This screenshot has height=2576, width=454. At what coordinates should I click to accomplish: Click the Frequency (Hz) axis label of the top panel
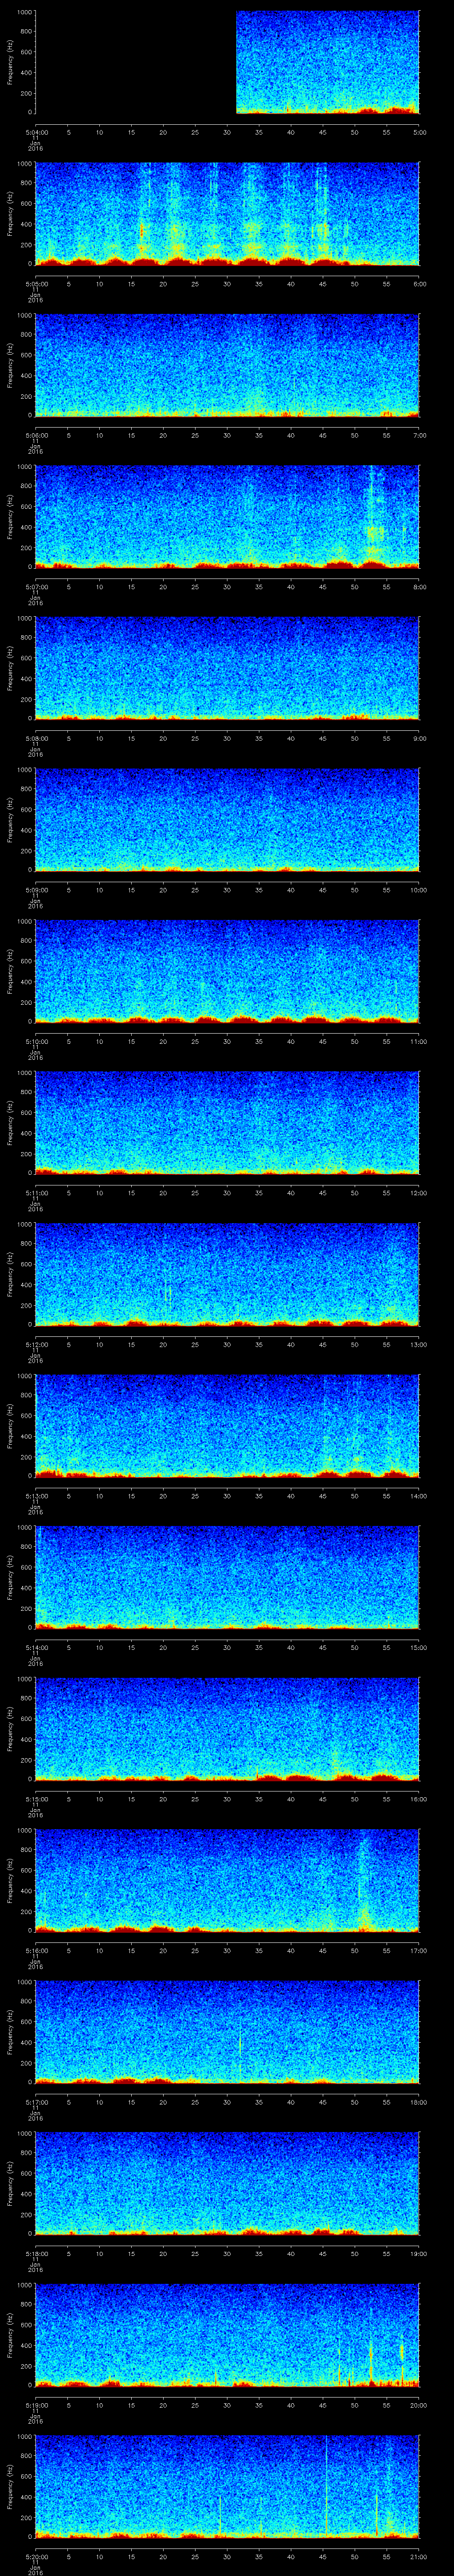pos(11,62)
